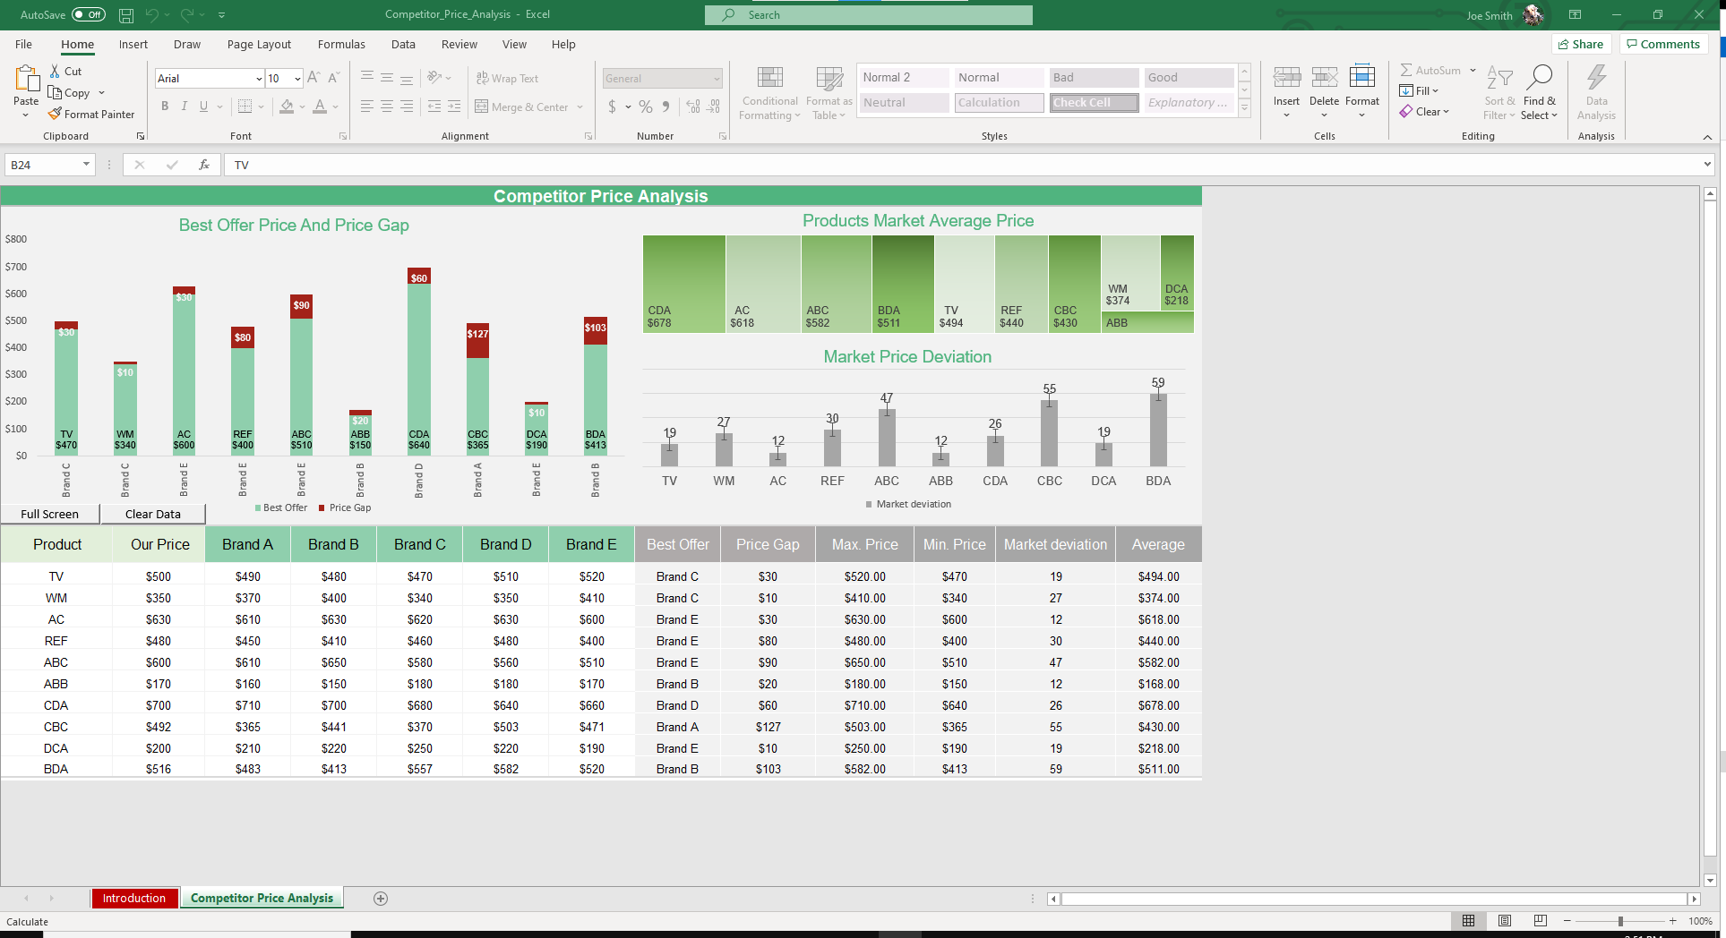Toggle Bold formatting
1726x938 pixels.
165,107
